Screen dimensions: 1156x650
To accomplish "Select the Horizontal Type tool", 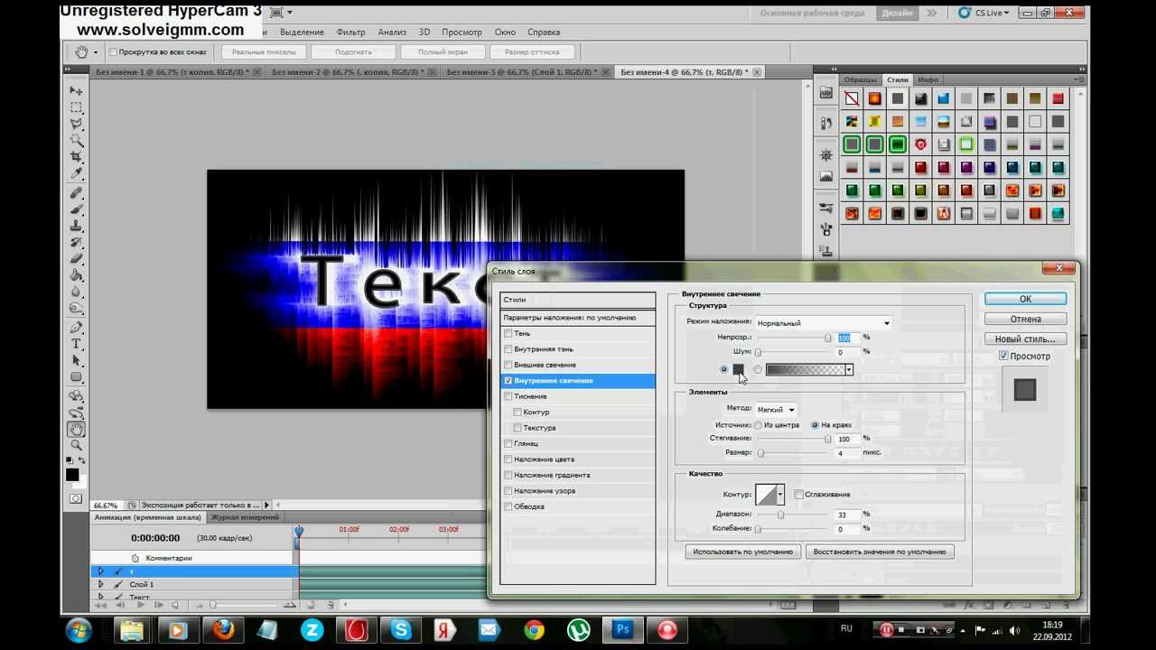I will (77, 344).
